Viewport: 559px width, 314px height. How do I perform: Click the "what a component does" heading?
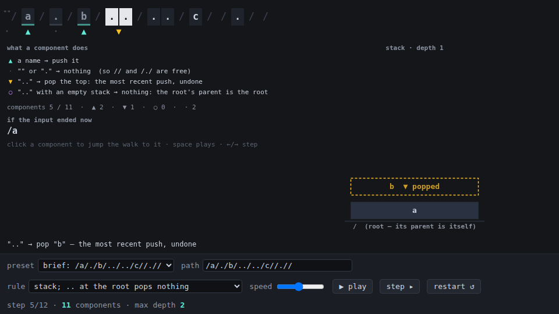click(47, 48)
